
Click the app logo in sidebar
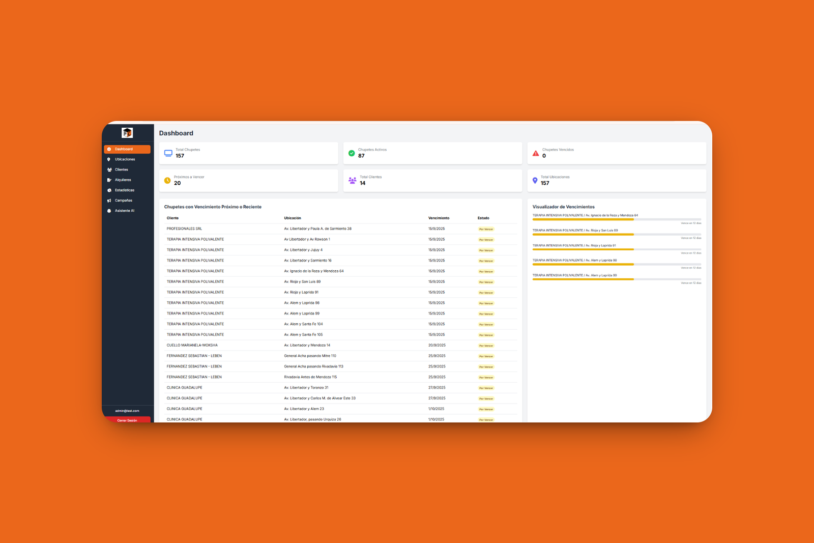pos(127,133)
